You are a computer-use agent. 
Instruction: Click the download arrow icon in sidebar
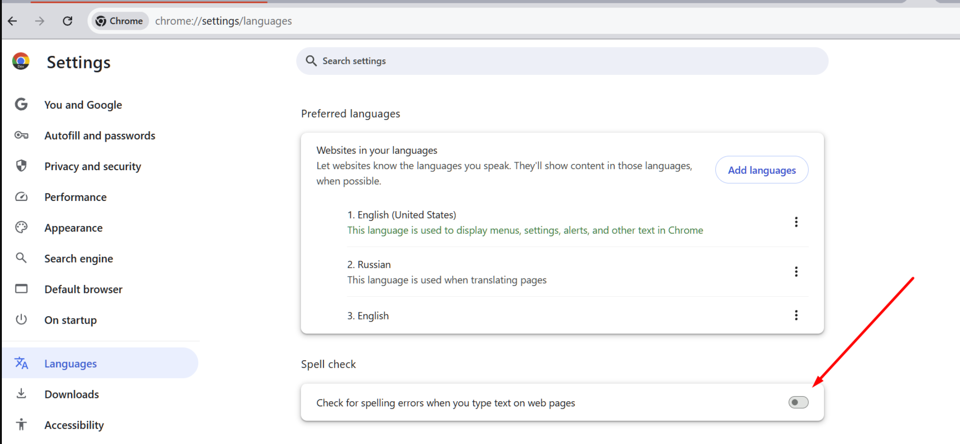(21, 394)
